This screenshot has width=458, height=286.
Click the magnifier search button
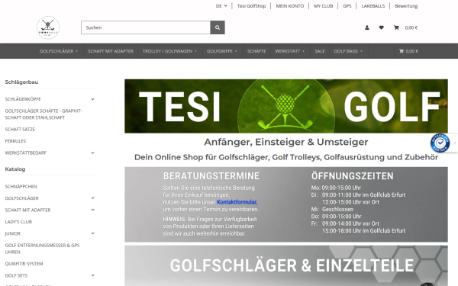(x=218, y=27)
